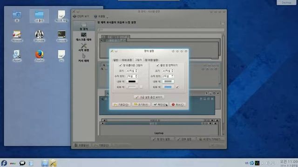
Task: Click the dialog's help question-mark title button
Action: click(173, 51)
